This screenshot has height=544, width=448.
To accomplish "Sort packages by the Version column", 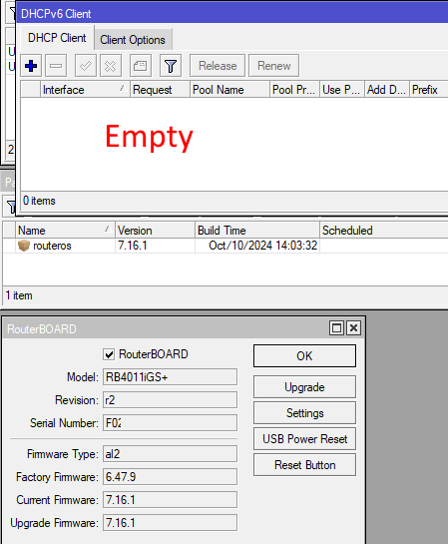I will (x=155, y=231).
